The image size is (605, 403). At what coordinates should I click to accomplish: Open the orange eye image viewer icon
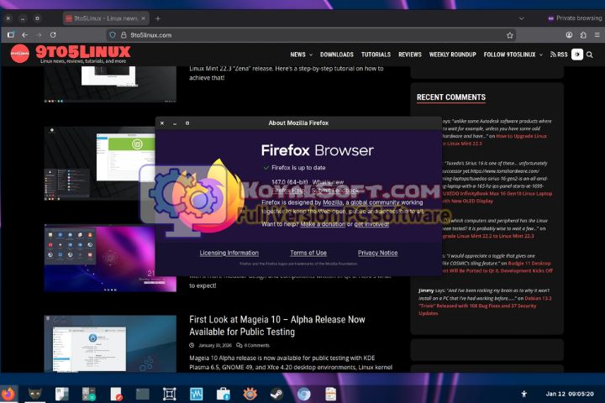tap(250, 394)
